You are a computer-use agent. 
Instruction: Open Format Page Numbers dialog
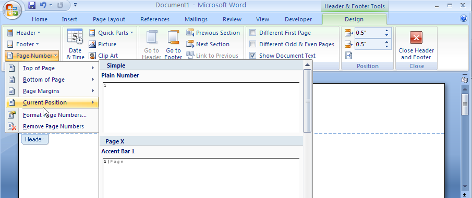[52, 115]
